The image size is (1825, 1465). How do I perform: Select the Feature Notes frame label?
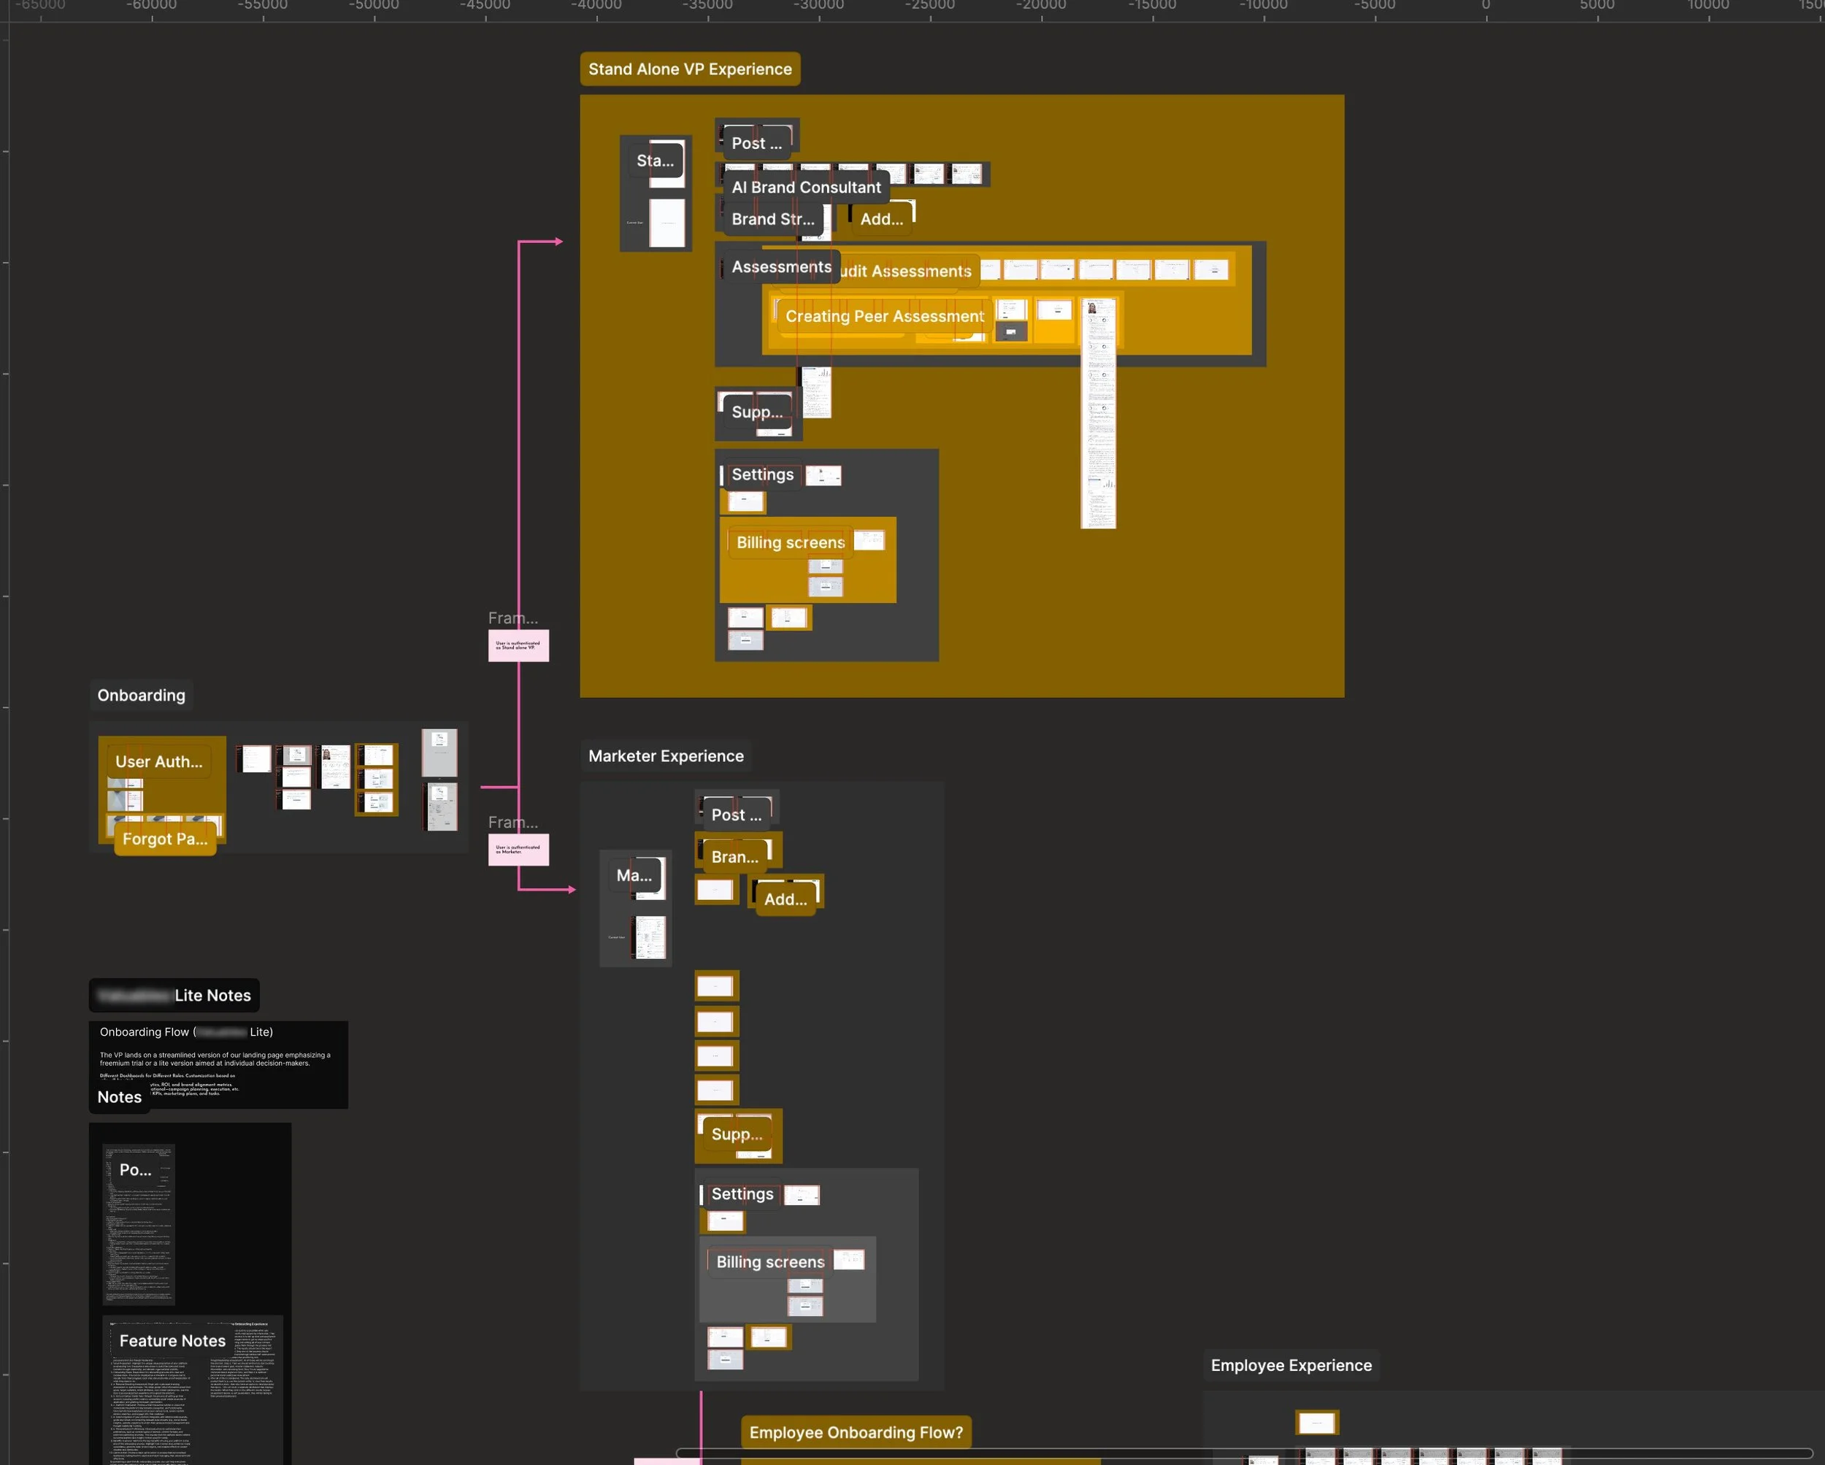[172, 1341]
